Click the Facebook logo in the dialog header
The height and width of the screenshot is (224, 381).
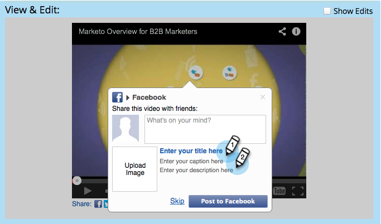coord(117,98)
